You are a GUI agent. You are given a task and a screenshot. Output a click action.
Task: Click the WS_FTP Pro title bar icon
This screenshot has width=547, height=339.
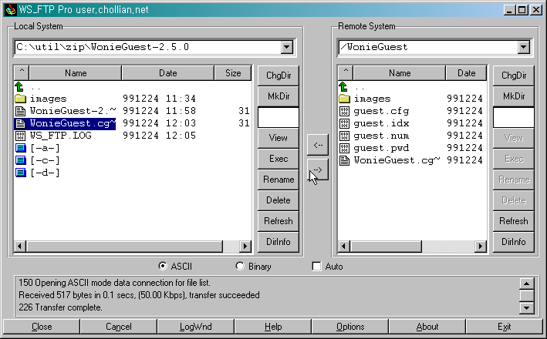coord(10,9)
